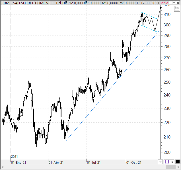Click the pushpin icon in bottom bar

172,162
